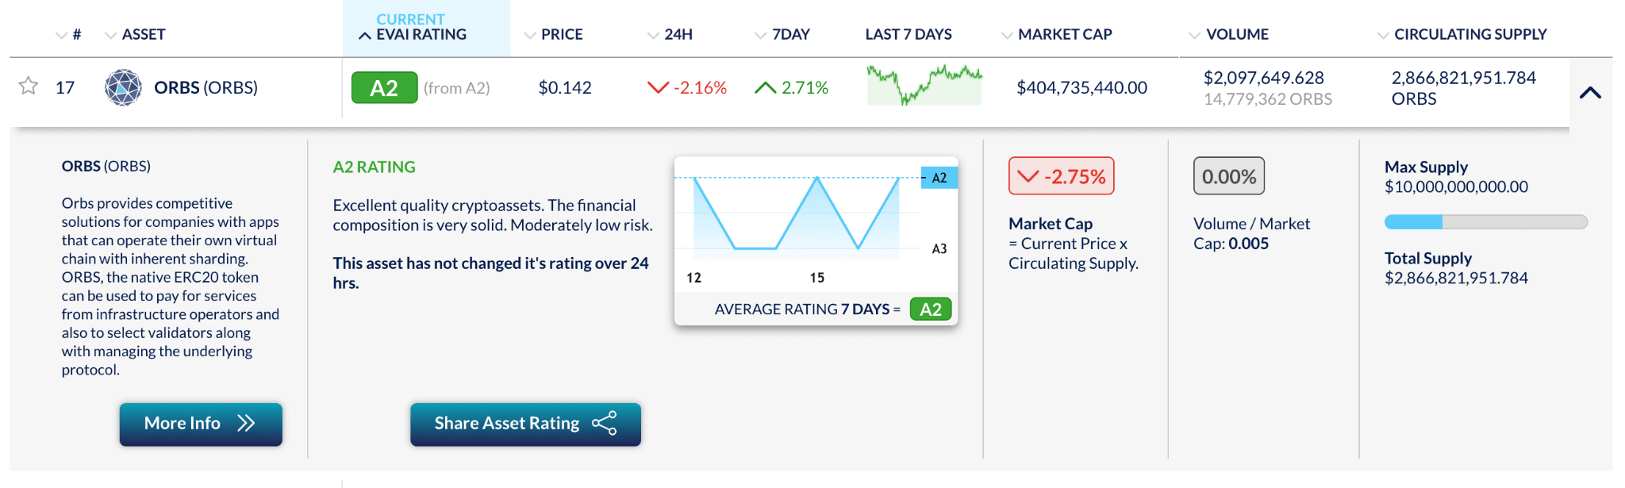1625x488 pixels.
Task: Sort by the MARKET CAP column header
Action: pos(1056,34)
